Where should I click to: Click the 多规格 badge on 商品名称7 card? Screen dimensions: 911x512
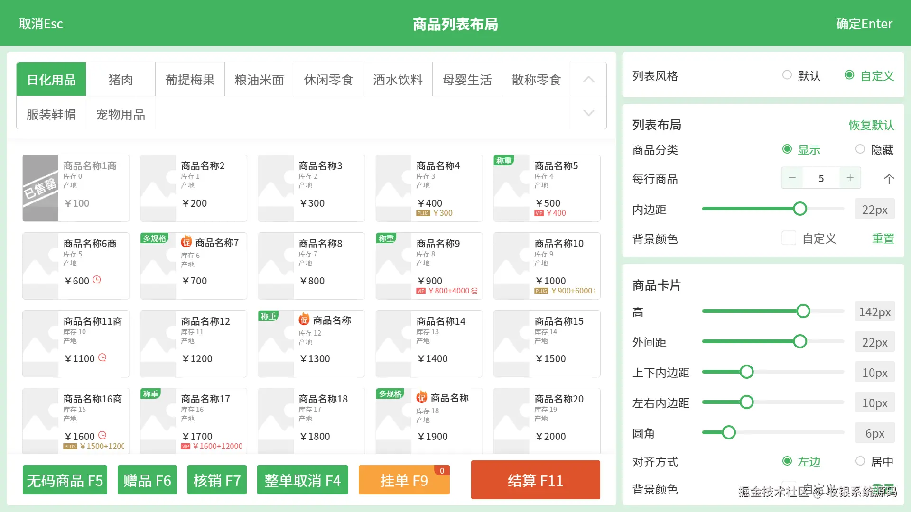tap(155, 238)
